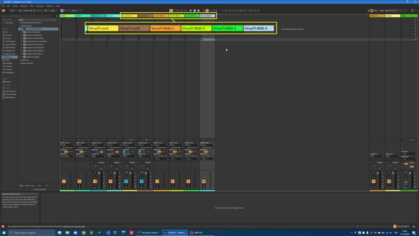Click the MIDI mapping mode icon

[x=383, y=10]
